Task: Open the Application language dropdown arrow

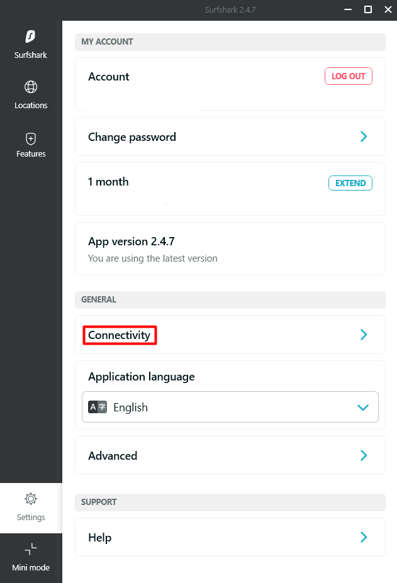Action: point(363,408)
